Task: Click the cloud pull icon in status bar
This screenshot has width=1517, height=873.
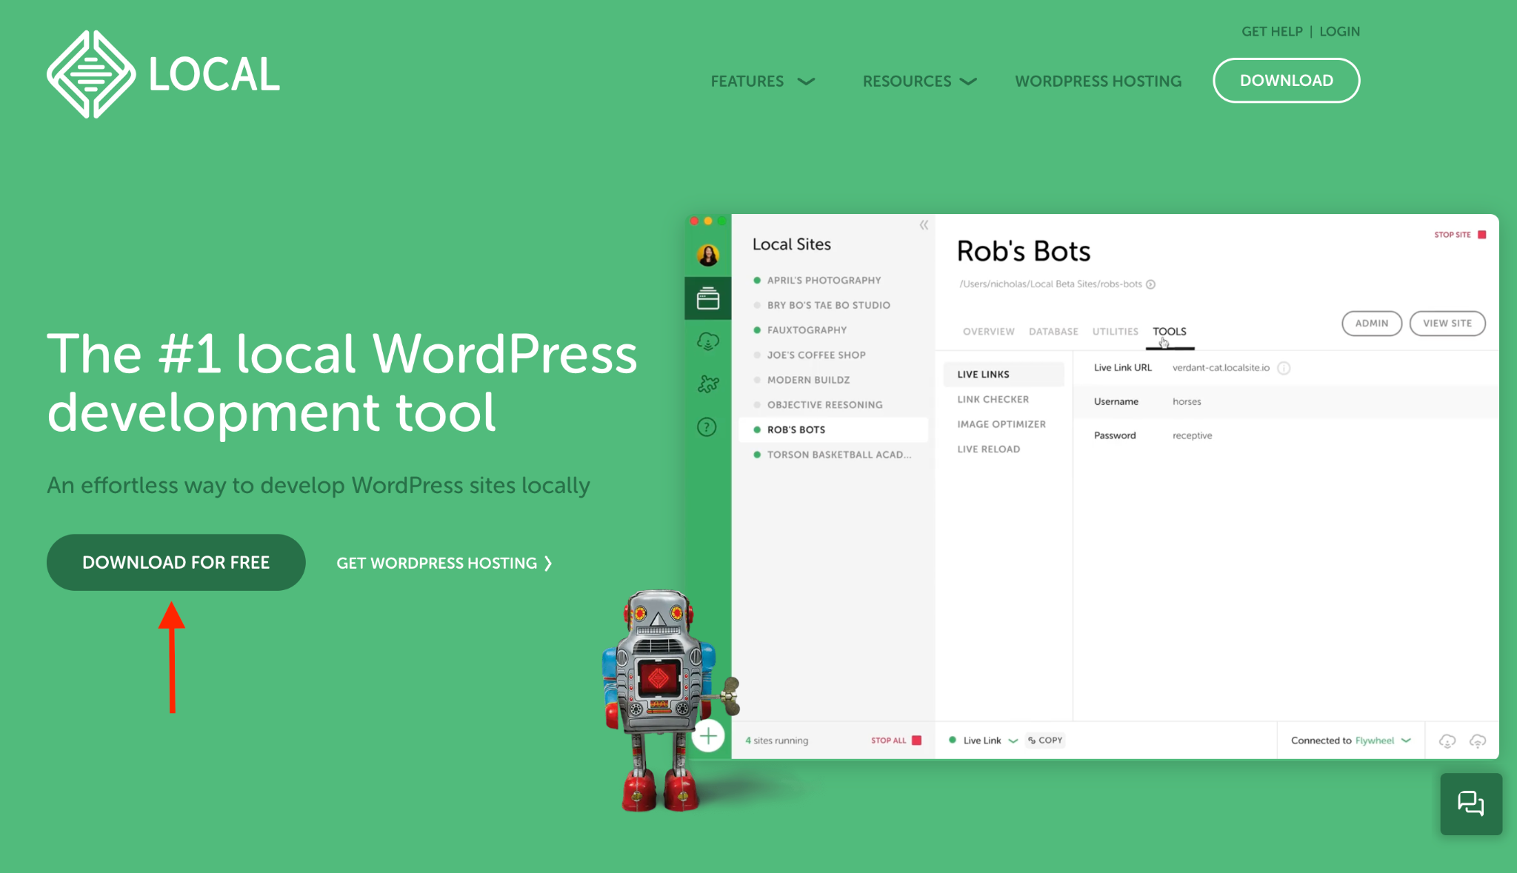Action: point(1446,740)
